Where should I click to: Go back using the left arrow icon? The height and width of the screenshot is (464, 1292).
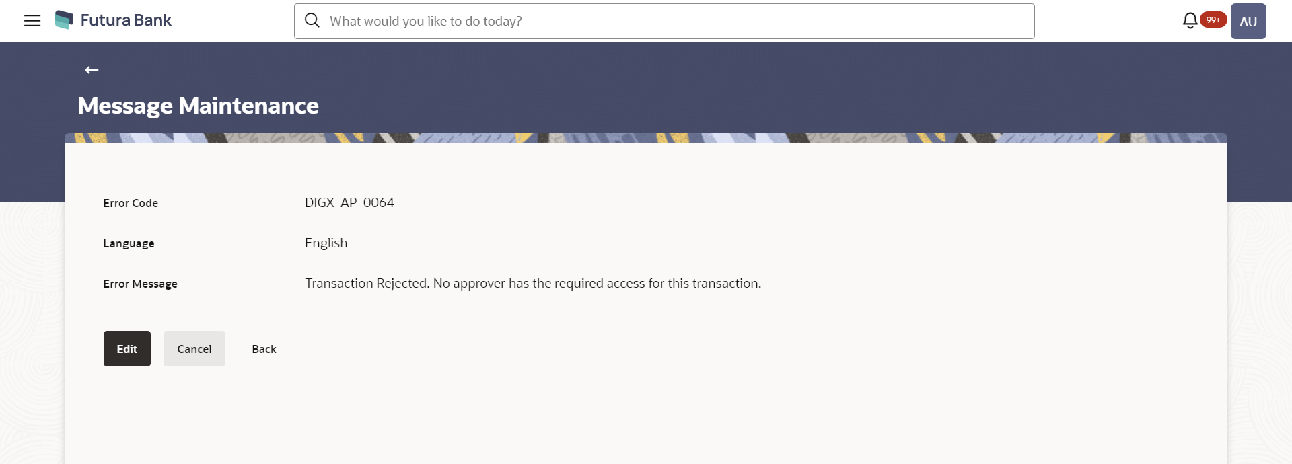92,70
